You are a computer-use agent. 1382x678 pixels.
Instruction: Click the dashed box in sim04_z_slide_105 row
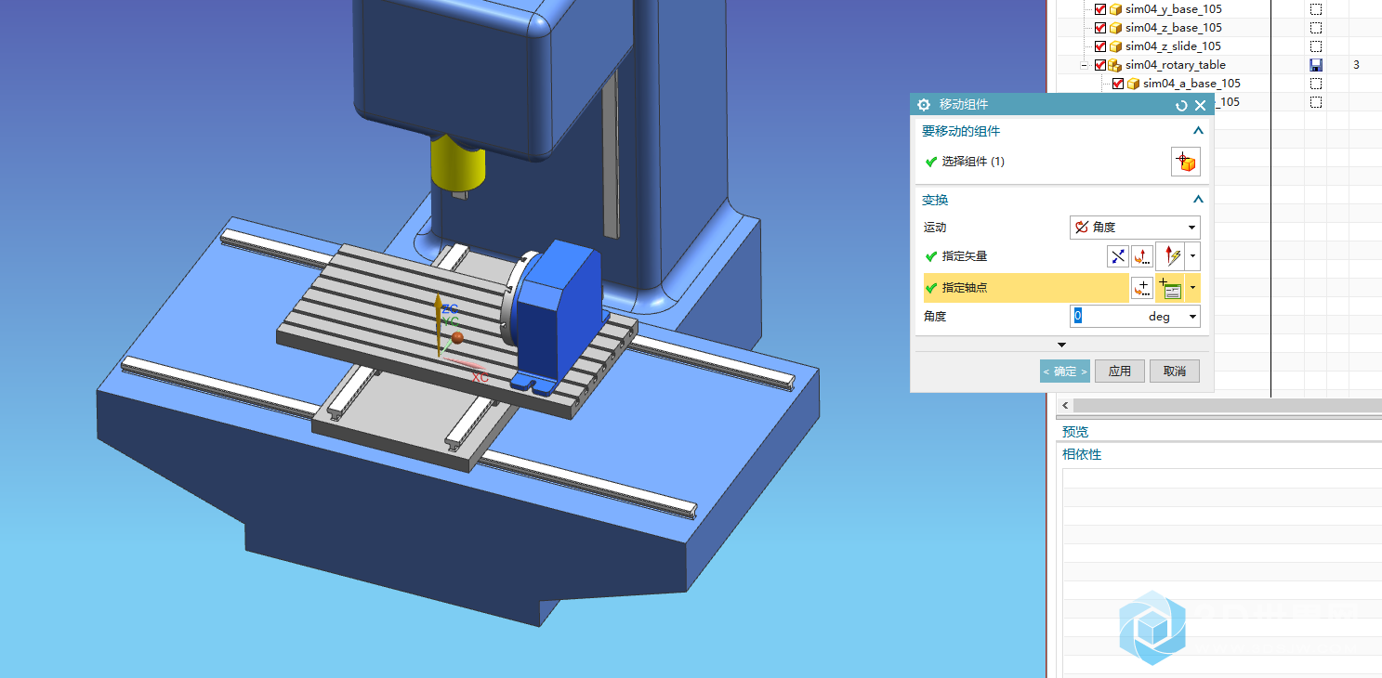point(1316,46)
